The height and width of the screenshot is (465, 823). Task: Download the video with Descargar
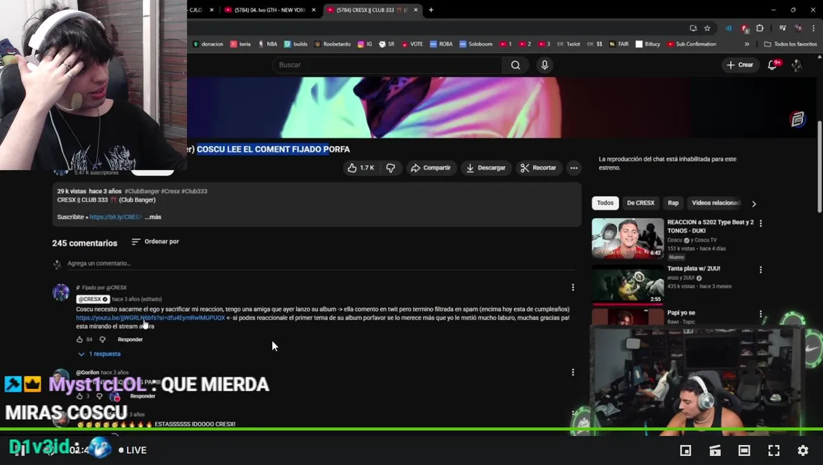pyautogui.click(x=485, y=168)
